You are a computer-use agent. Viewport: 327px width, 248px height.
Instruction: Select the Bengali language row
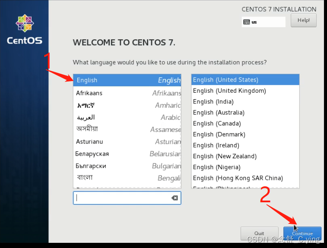(127, 178)
